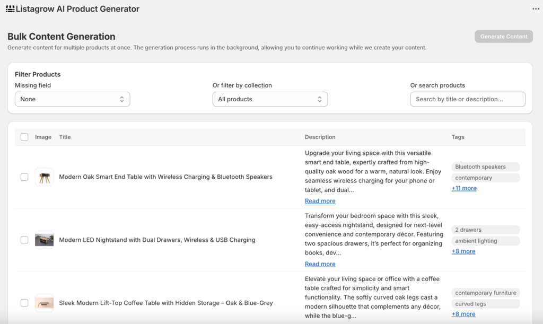Click the Smart End Table product thumbnail
This screenshot has width=543, height=324.
pyautogui.click(x=44, y=177)
